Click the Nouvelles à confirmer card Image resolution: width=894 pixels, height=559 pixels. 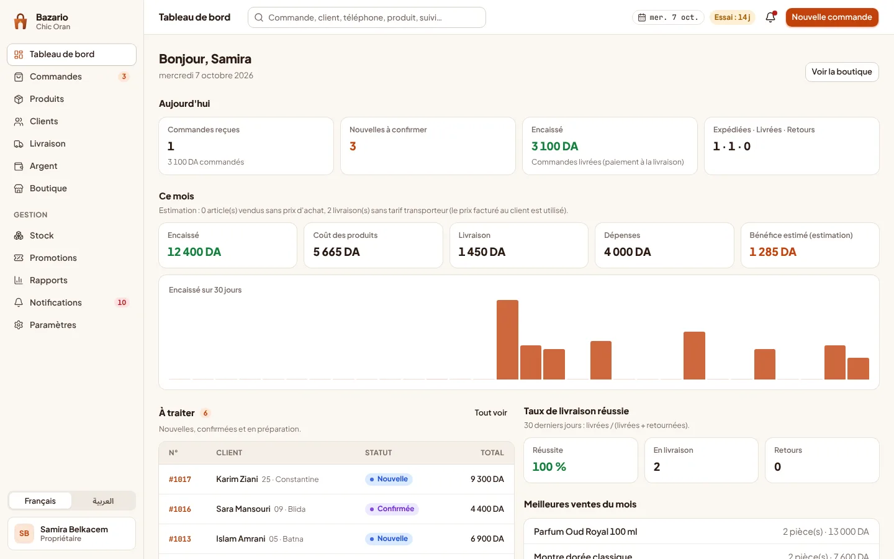(428, 146)
